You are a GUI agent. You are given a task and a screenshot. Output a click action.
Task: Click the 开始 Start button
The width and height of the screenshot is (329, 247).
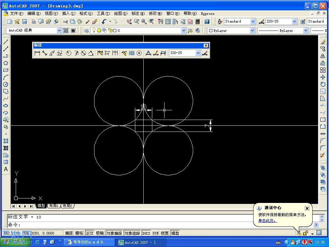click(x=15, y=242)
